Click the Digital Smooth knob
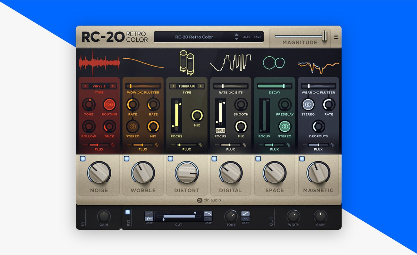This screenshot has height=255, width=417. pos(241,105)
